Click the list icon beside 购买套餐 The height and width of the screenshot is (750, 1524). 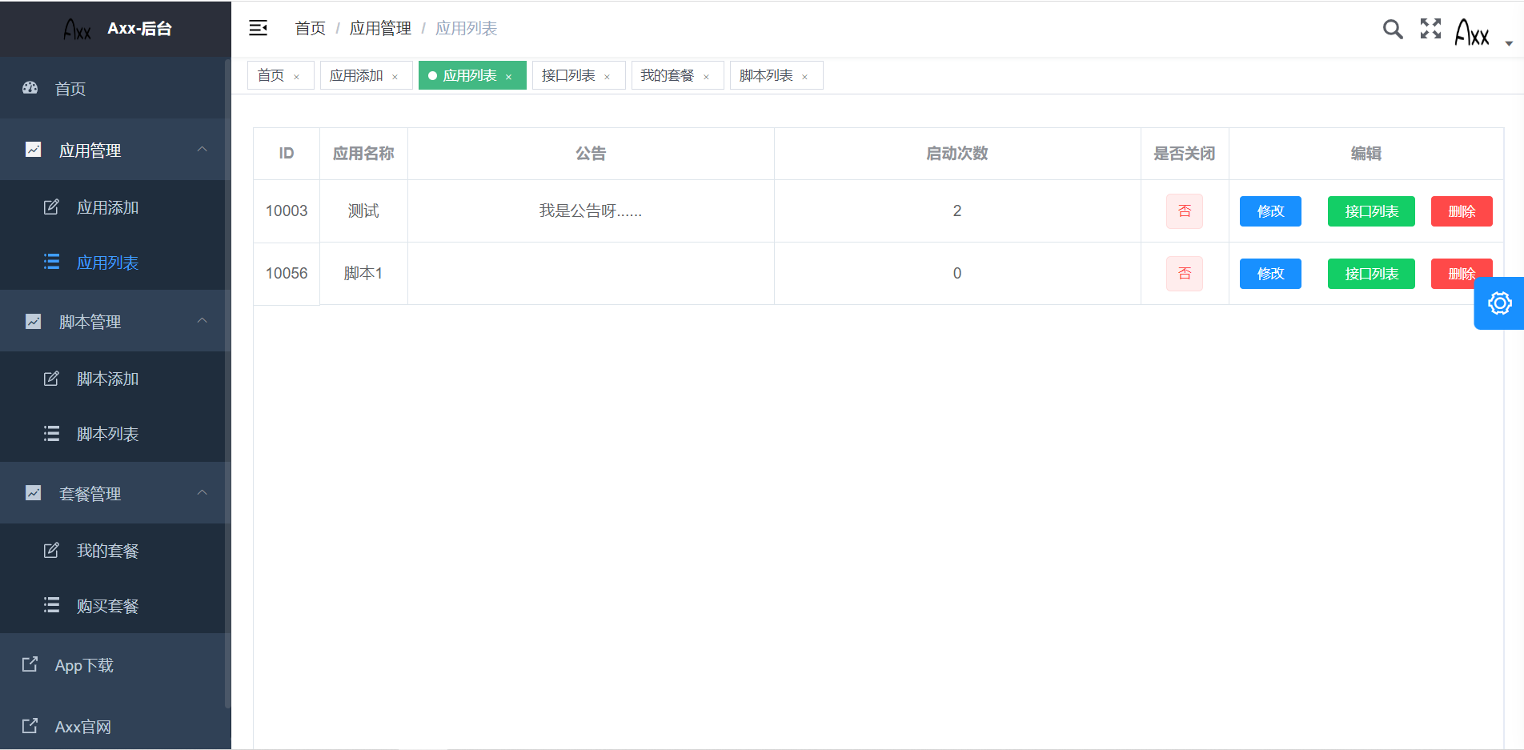(x=51, y=605)
